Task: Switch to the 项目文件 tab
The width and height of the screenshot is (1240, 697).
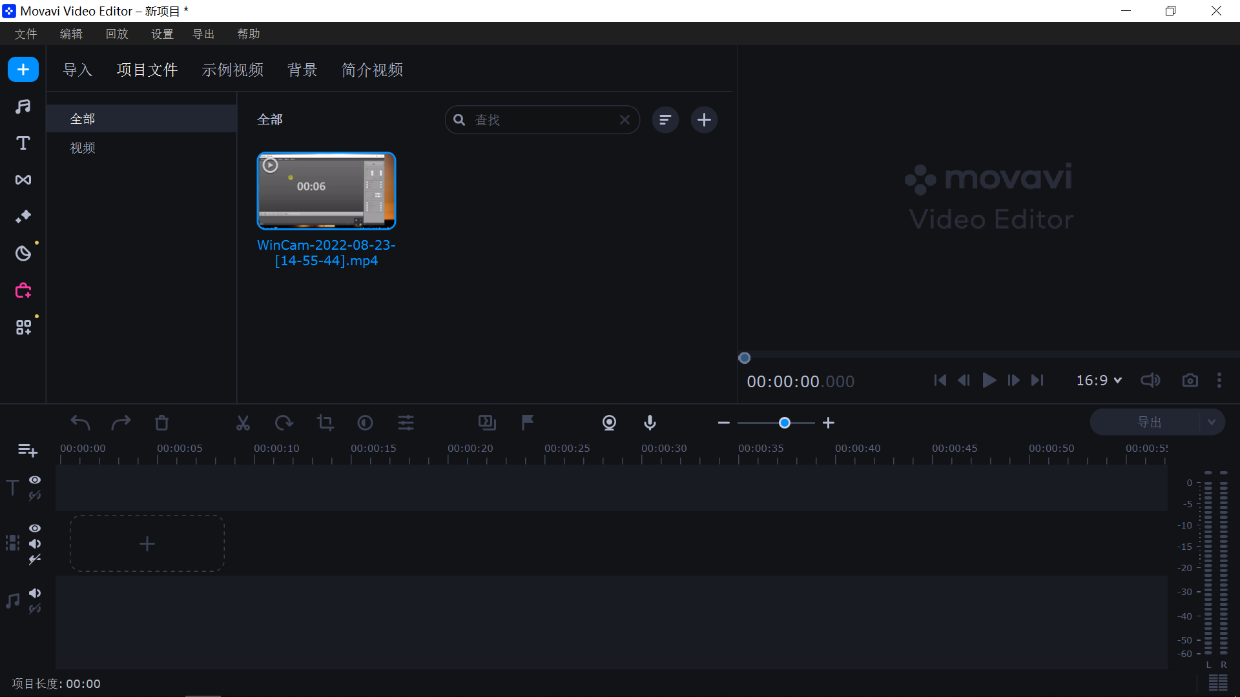Action: pyautogui.click(x=147, y=70)
